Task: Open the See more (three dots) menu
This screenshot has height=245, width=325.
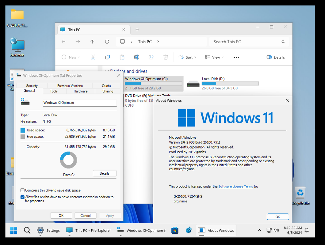Action: tap(236, 57)
